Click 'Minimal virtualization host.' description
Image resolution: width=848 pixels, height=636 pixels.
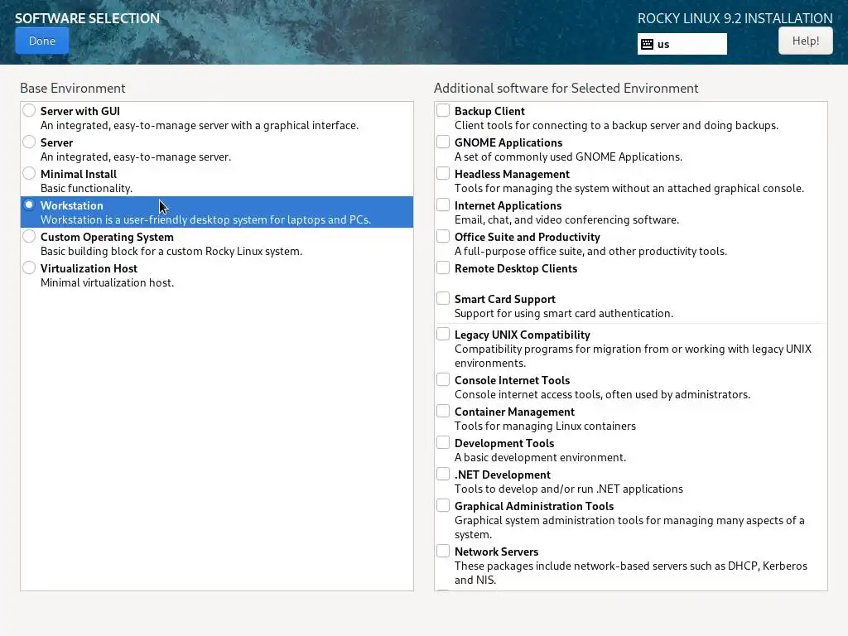107,282
